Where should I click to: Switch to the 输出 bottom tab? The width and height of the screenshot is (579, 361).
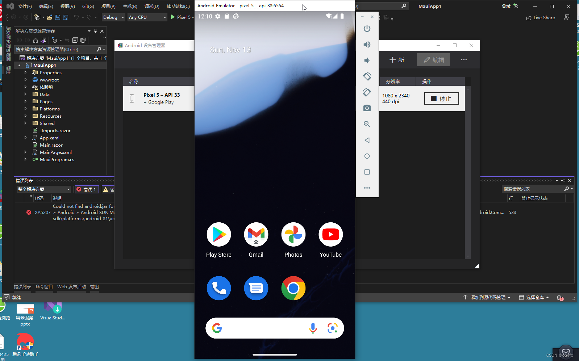click(x=95, y=287)
